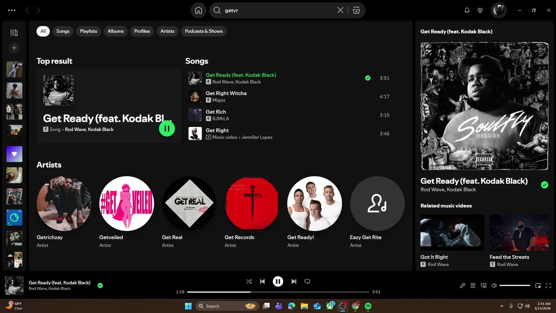Show hidden system tray icons chevron
The height and width of the screenshot is (313, 556).
tap(502, 306)
